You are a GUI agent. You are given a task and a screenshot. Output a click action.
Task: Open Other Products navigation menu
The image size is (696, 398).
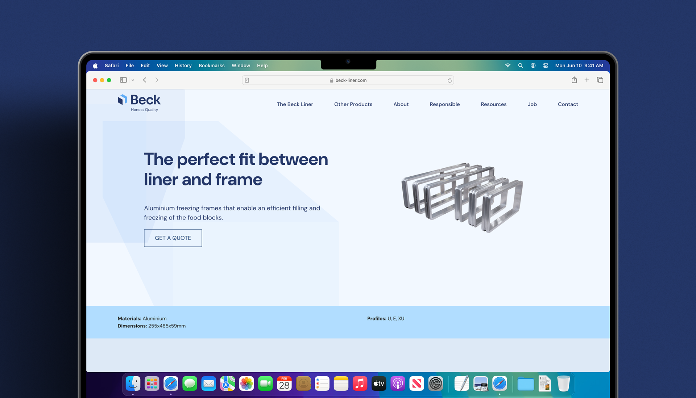[353, 104]
